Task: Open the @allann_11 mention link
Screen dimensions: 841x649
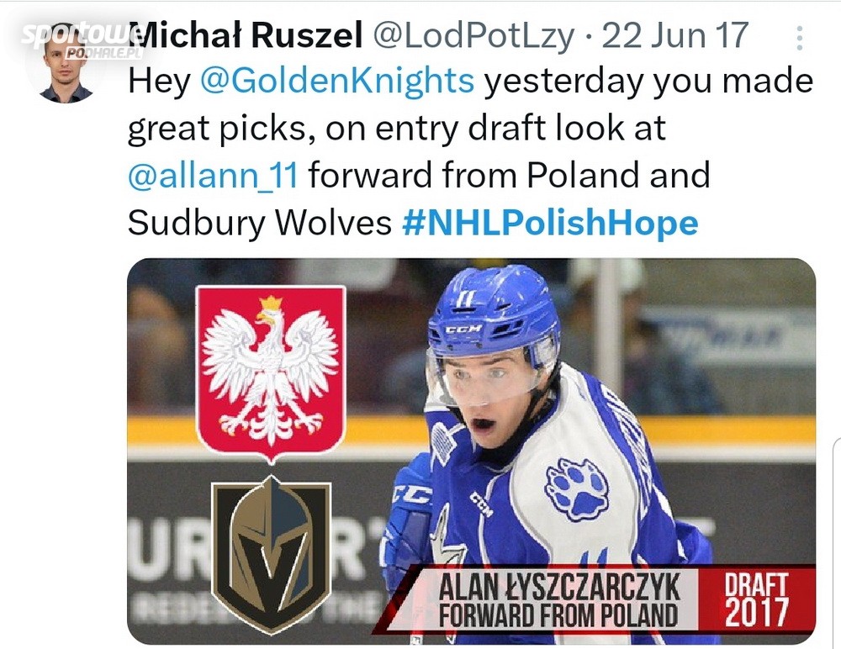Action: [217, 176]
